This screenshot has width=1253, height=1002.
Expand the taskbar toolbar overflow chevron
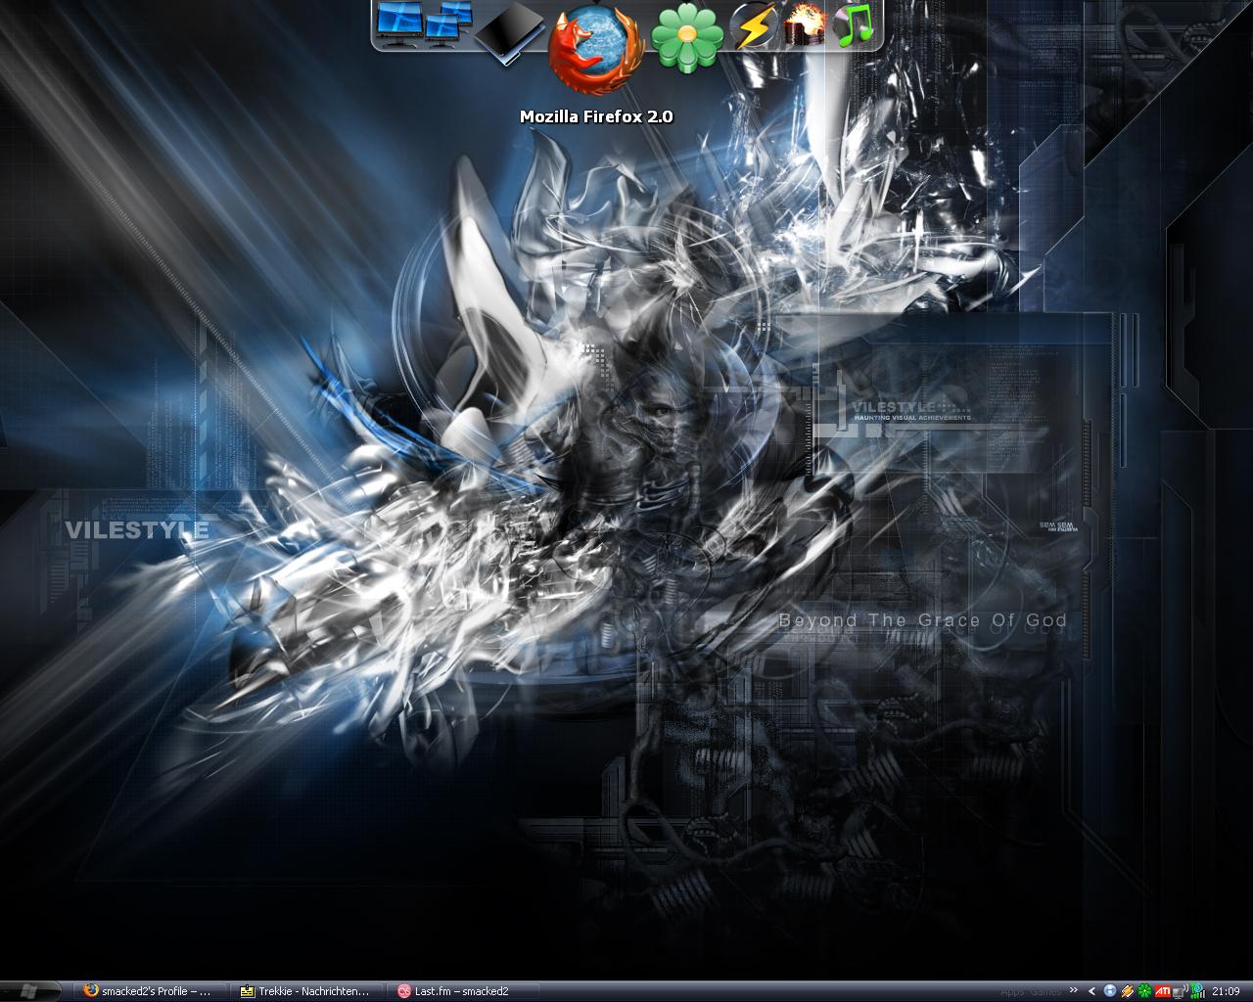pyautogui.click(x=1074, y=990)
